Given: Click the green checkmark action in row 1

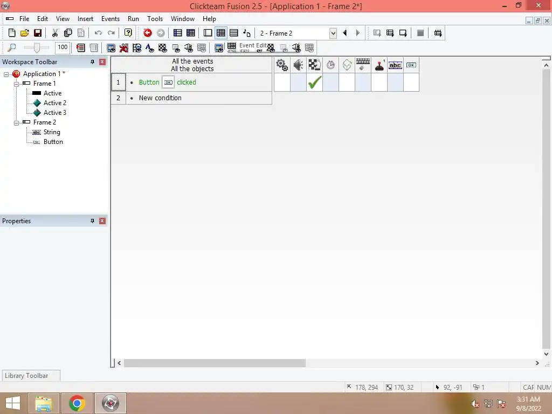Looking at the screenshot, I should click(x=314, y=82).
